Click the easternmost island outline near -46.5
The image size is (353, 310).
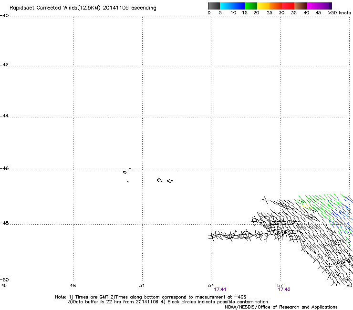click(x=170, y=181)
